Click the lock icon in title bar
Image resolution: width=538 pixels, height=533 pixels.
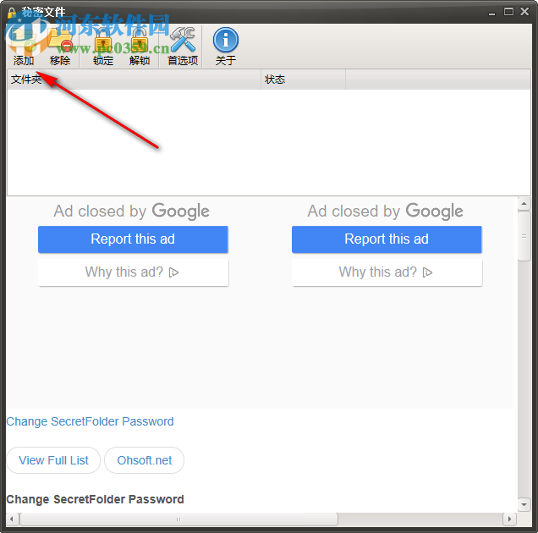click(12, 13)
